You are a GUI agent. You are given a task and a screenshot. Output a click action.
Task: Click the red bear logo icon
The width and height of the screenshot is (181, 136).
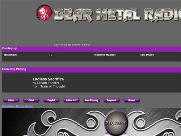[44, 13]
